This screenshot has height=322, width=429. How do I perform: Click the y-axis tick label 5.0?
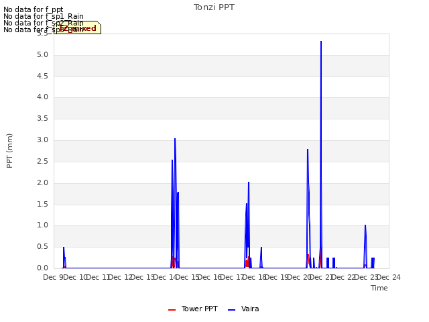tap(42, 55)
